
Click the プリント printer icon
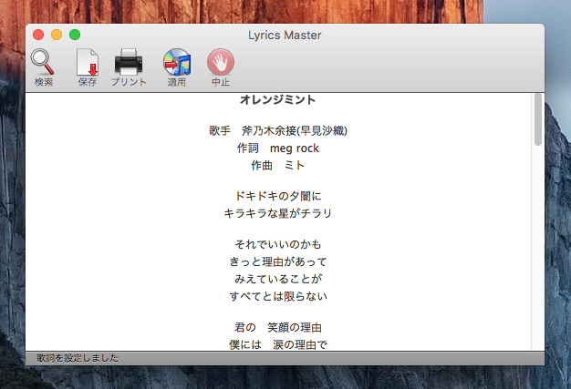click(129, 62)
